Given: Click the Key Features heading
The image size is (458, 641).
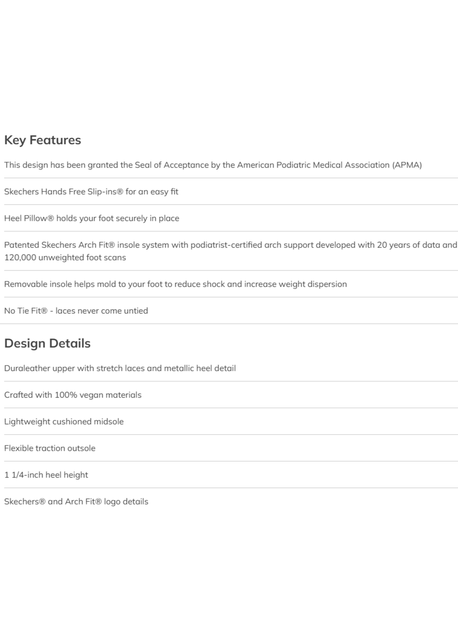Looking at the screenshot, I should (43, 140).
